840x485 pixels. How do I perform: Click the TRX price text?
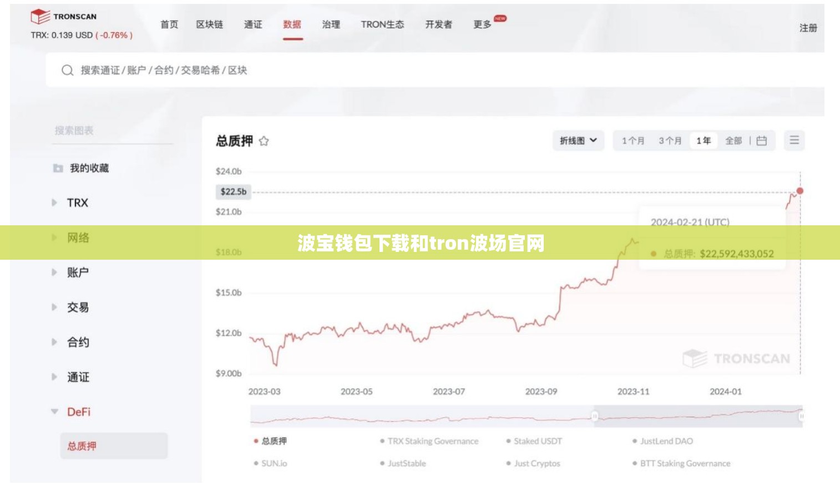coord(82,35)
